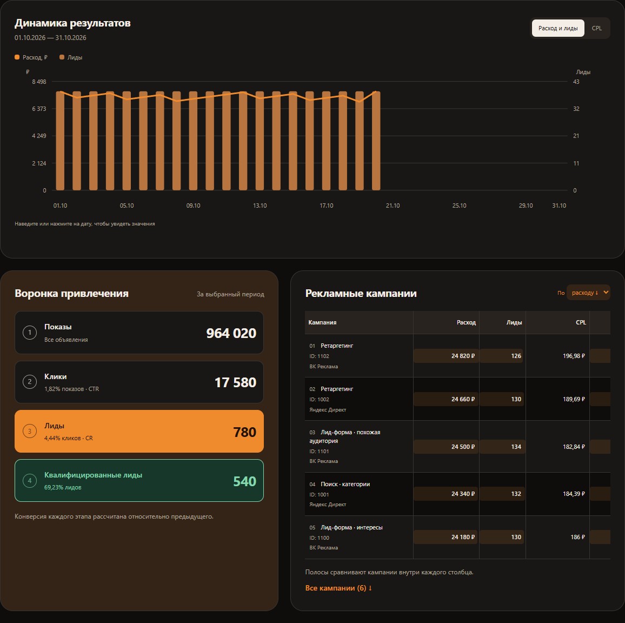Viewport: 625px width, 623px height.
Task: Click spend cell "24 660 ₽"
Action: click(x=446, y=399)
